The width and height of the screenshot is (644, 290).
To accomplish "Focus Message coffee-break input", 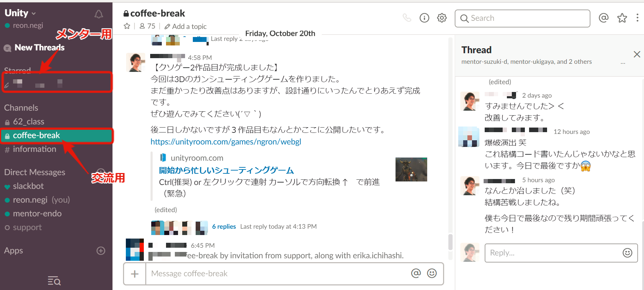I will click(x=277, y=273).
